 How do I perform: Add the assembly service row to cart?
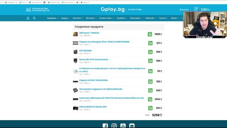[x=150, y=71]
